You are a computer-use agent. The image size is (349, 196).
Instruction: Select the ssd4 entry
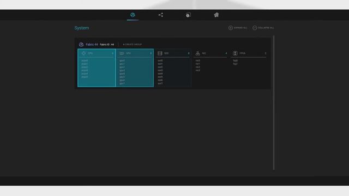(160, 74)
